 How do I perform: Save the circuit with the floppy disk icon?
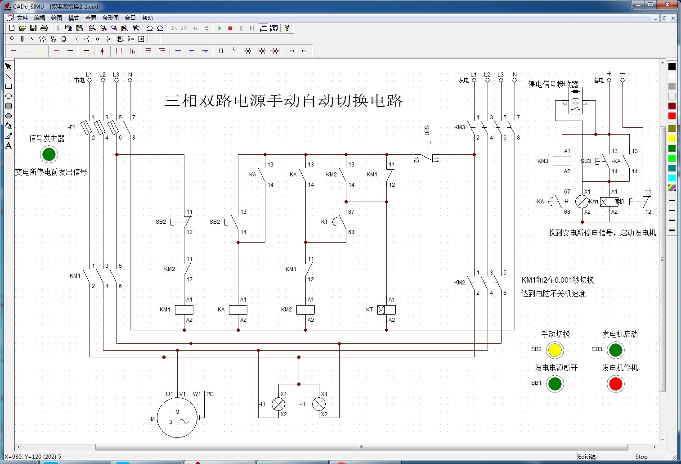click(x=33, y=28)
